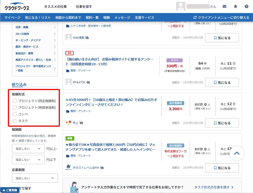This screenshot has width=253, height=193.
Task: Click the hidden-eye icon next to PP&KTIK
Action: pos(88,83)
